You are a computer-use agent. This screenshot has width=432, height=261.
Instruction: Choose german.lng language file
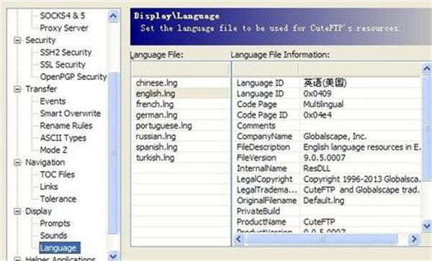click(x=156, y=115)
